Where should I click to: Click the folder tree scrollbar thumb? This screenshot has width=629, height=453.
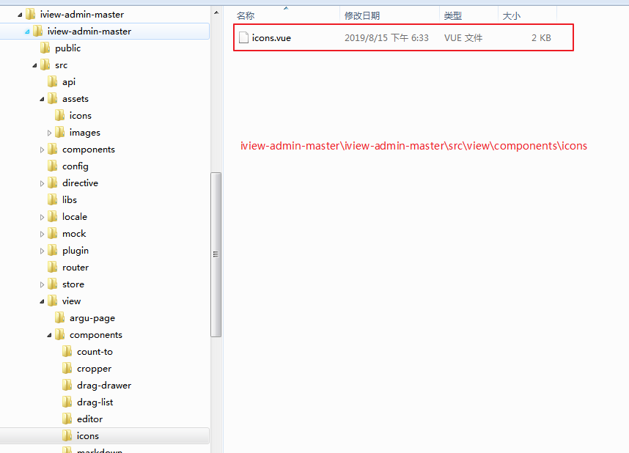click(x=216, y=254)
